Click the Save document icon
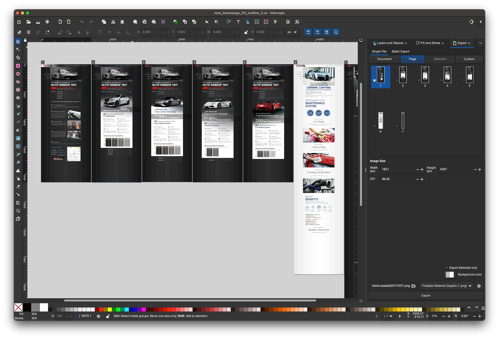 tap(38, 22)
